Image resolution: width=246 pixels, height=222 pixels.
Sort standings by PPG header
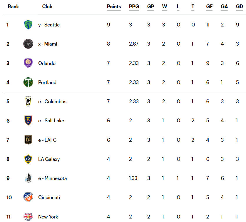pos(134,6)
